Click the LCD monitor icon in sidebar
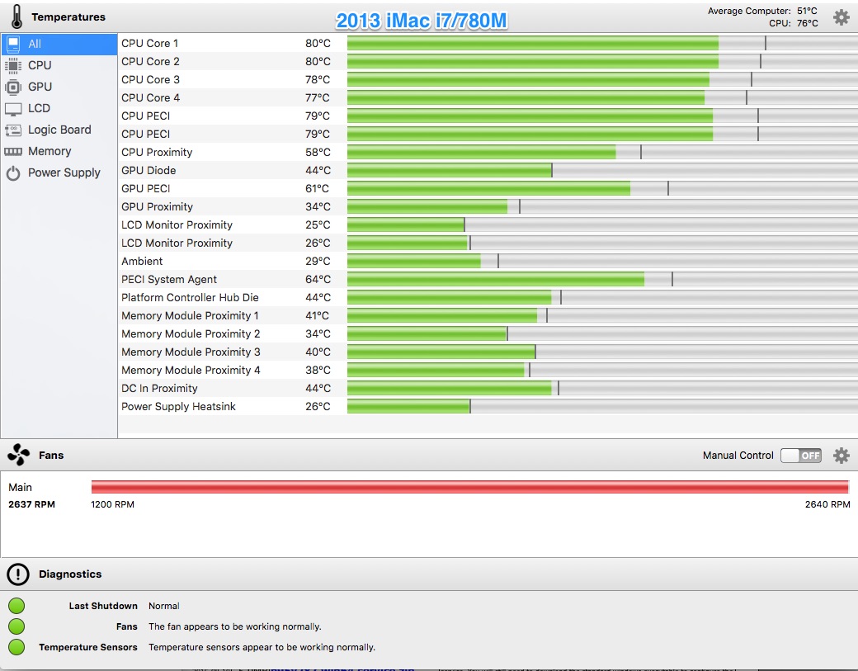This screenshot has width=858, height=671. pyautogui.click(x=13, y=108)
